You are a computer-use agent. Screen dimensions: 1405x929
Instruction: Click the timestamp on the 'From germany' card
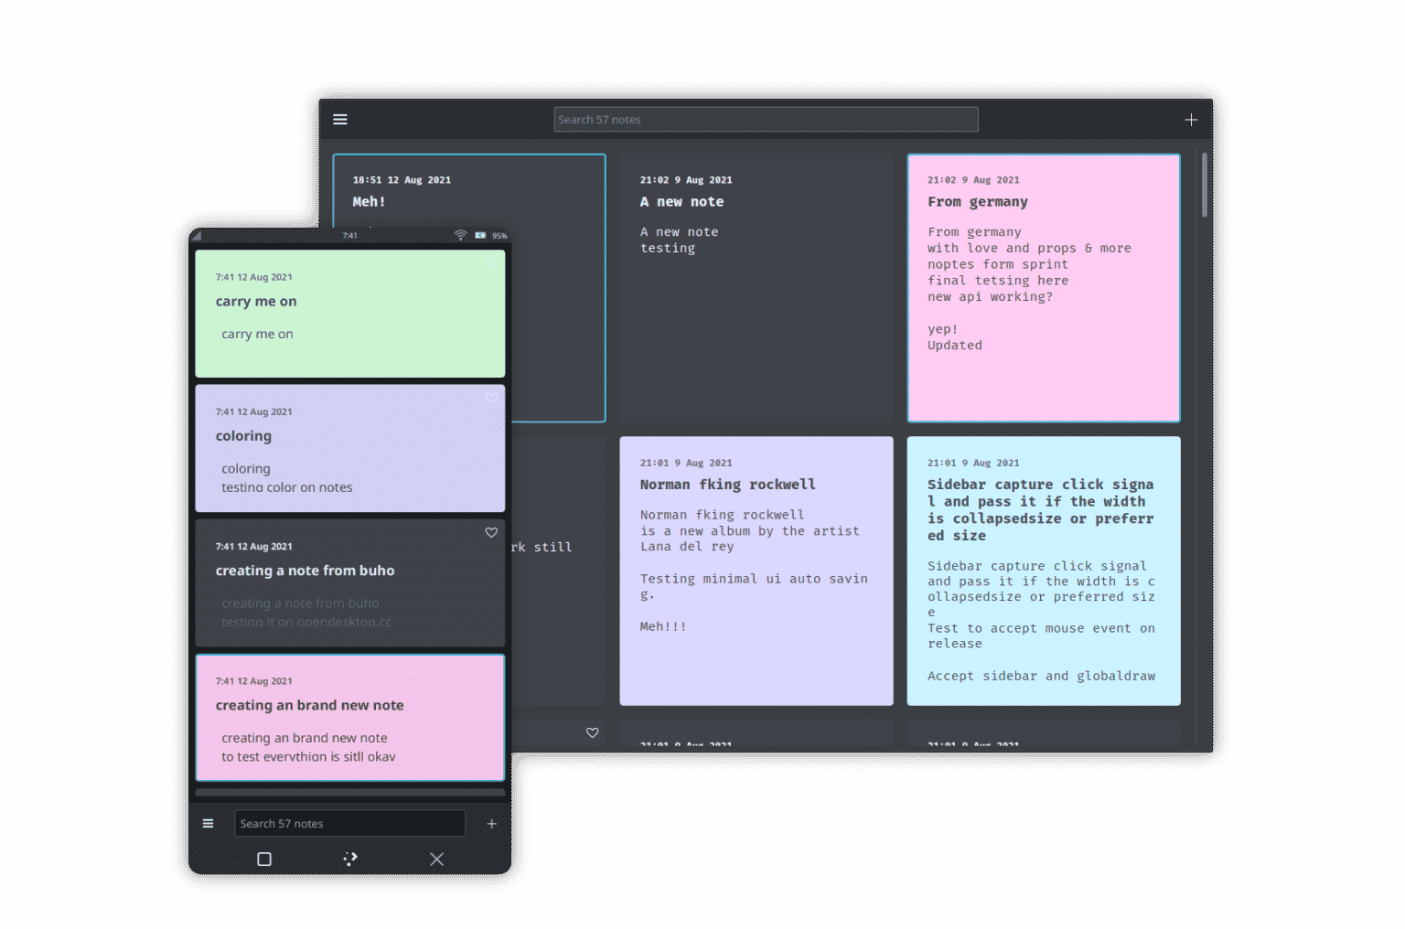pyautogui.click(x=973, y=180)
